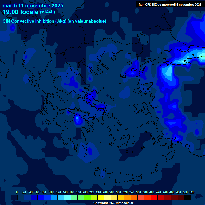
Task: Click the (+144h) forecast offset label
Action: click(47, 12)
